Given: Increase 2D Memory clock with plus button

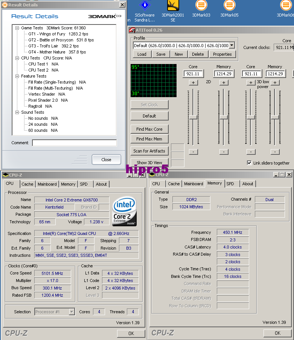Looking at the screenshot, I should (224, 82).
